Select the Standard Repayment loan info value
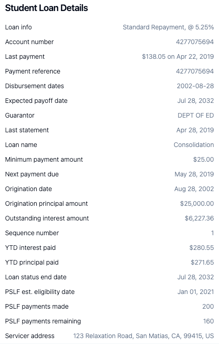Image resolution: width=219 pixels, height=345 pixels. [168, 27]
